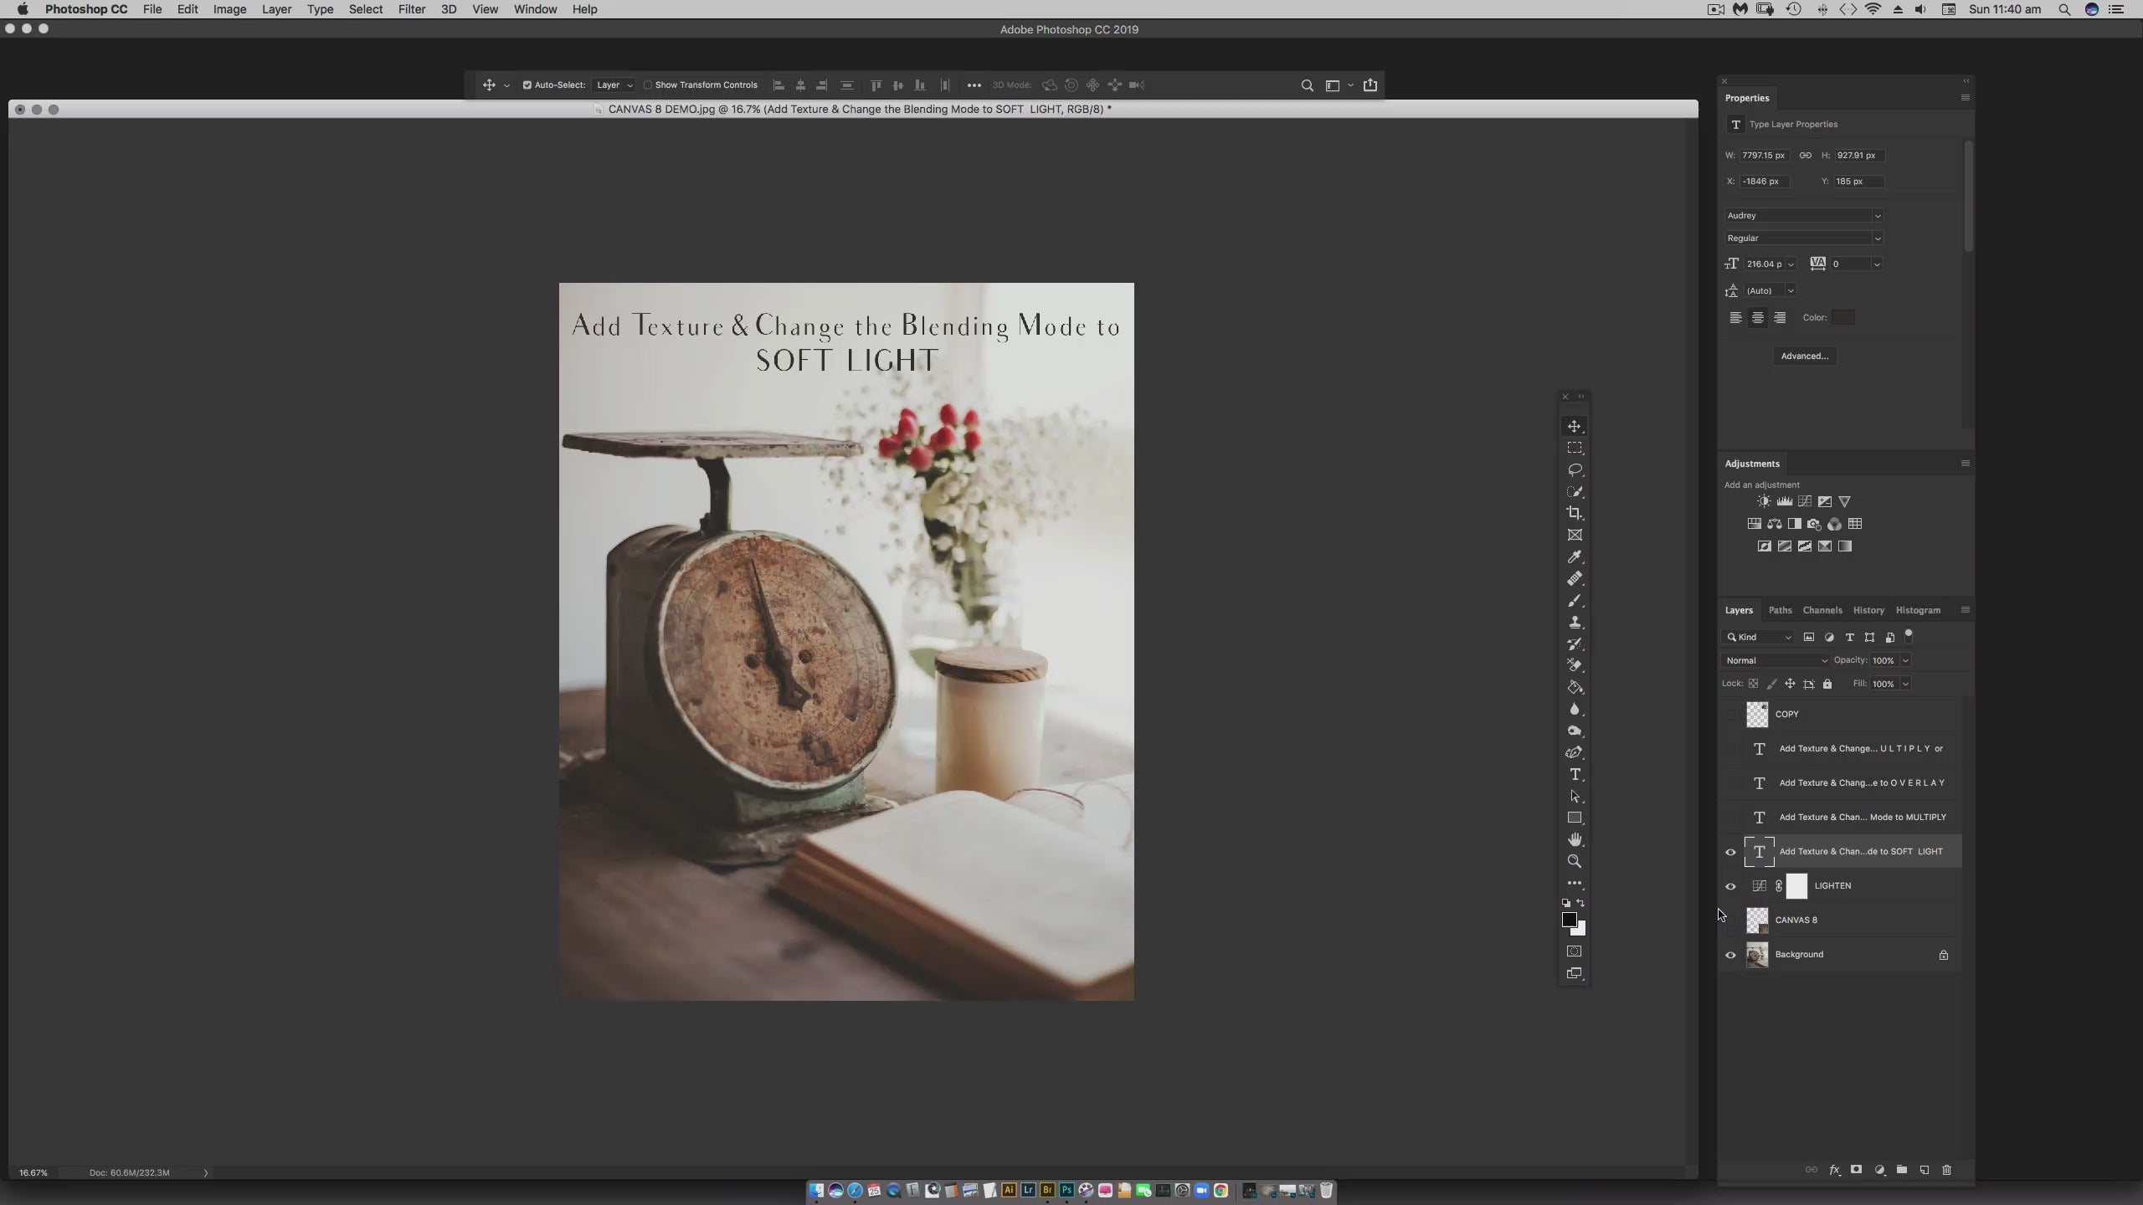Image resolution: width=2143 pixels, height=1205 pixels.
Task: Select the Horizontal Type tool
Action: (x=1575, y=774)
